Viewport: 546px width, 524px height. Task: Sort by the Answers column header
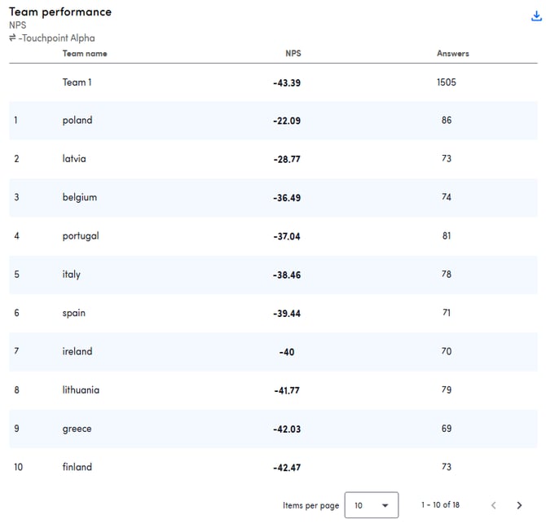point(452,54)
